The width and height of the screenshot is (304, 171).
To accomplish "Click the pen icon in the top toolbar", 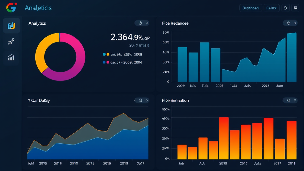I will [x=285, y=8].
